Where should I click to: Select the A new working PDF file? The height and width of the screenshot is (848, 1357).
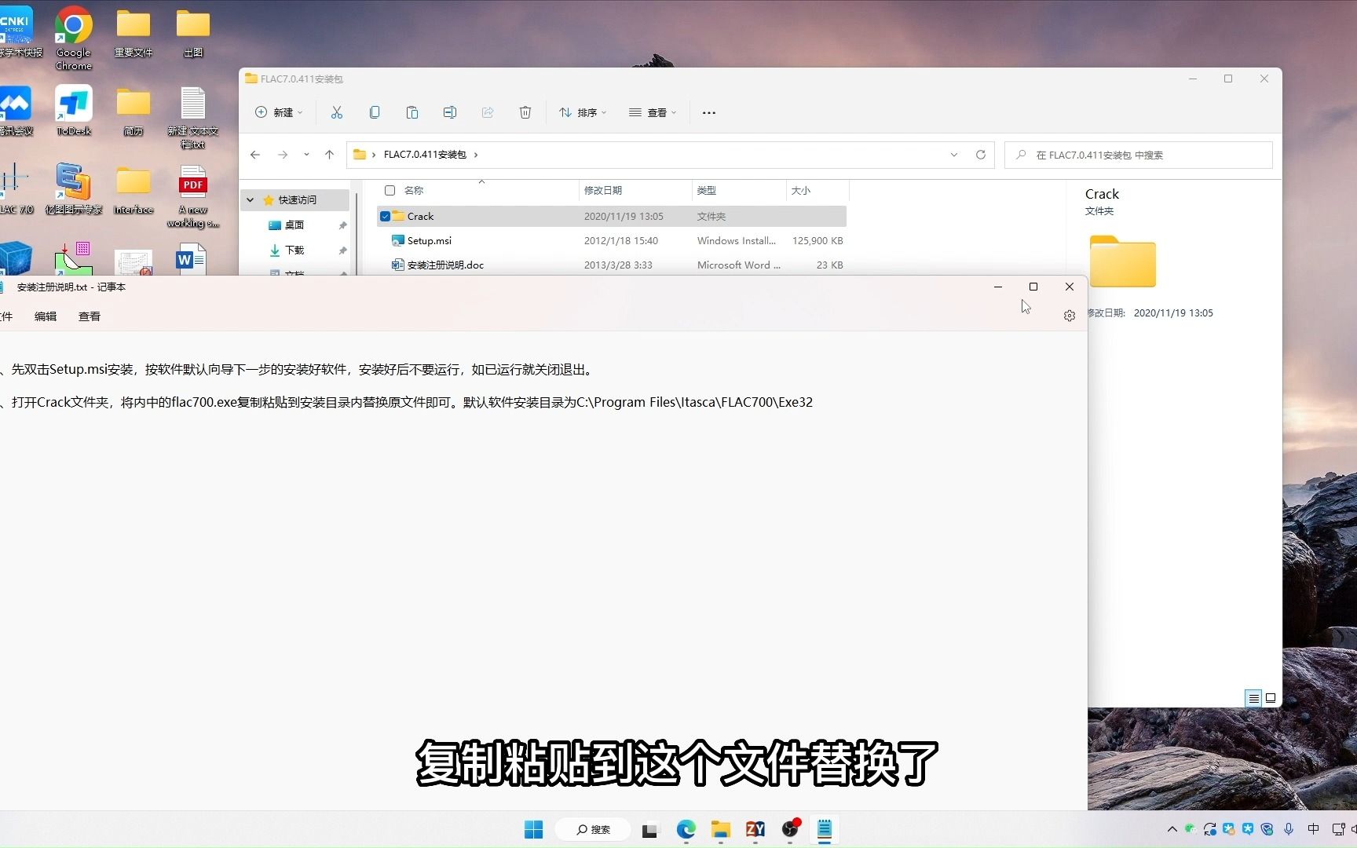coord(193,196)
